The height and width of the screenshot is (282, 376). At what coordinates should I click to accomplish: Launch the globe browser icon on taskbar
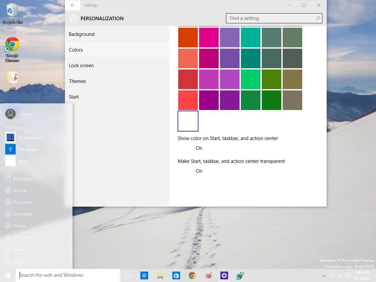[x=144, y=275]
